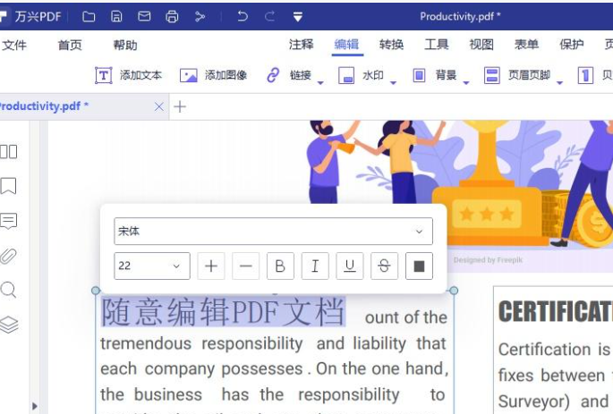This screenshot has width=613, height=414.
Task: Open the 宋体 font family dropdown
Action: click(x=273, y=232)
